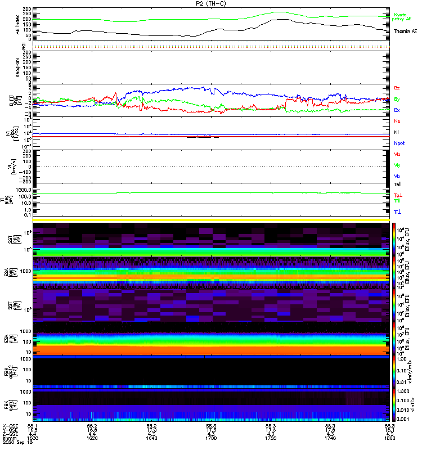Select the Themis AE legend label

tap(405, 31)
